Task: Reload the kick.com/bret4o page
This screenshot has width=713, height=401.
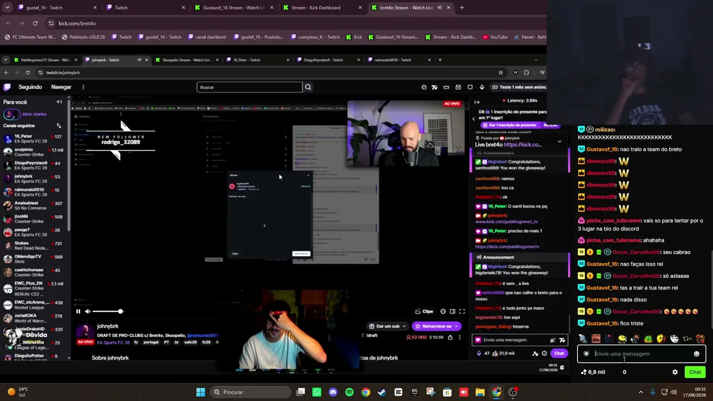Action: (x=35, y=23)
